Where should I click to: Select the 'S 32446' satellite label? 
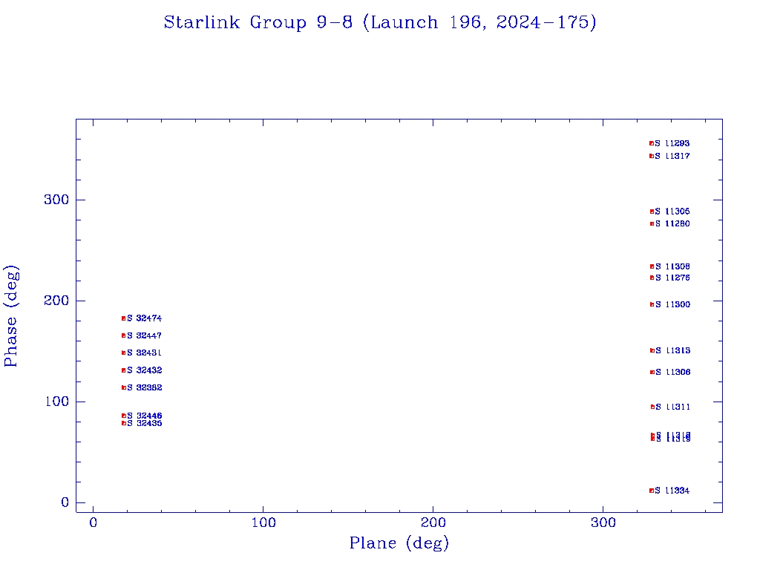[x=145, y=416]
